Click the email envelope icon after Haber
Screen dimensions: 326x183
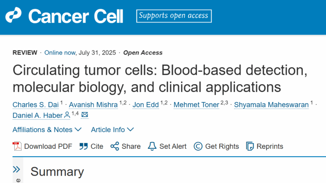pyautogui.click(x=85, y=115)
